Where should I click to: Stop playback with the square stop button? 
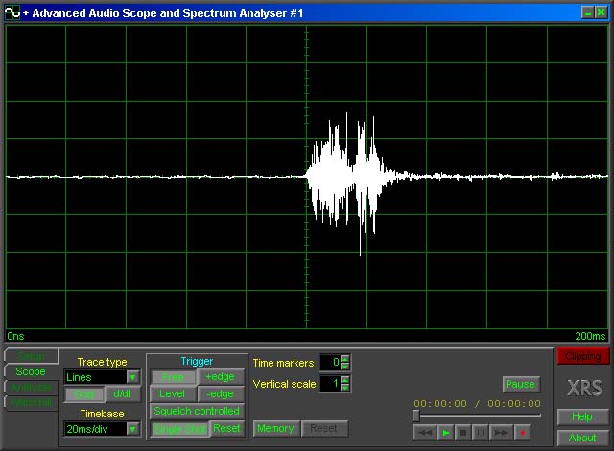(463, 433)
